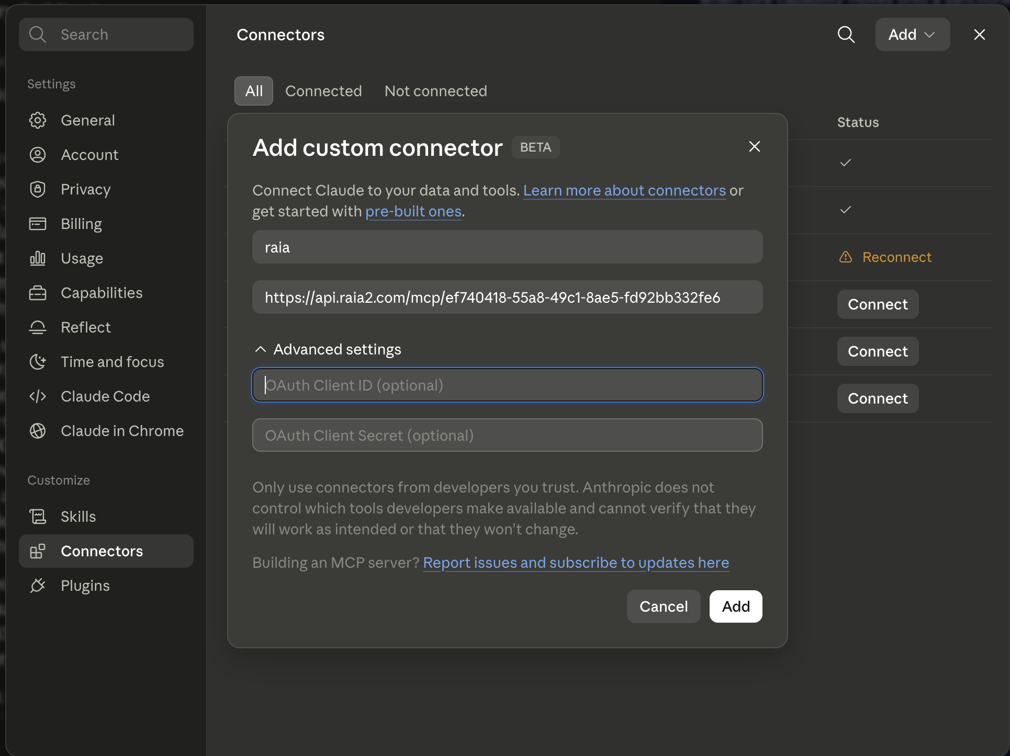Image resolution: width=1010 pixels, height=756 pixels.
Task: Go to Plugins page
Action: coord(106,586)
